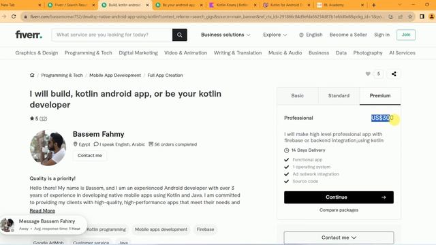Viewport: 436px width, 245px height.
Task: Click Read More link
Action: 42,211
